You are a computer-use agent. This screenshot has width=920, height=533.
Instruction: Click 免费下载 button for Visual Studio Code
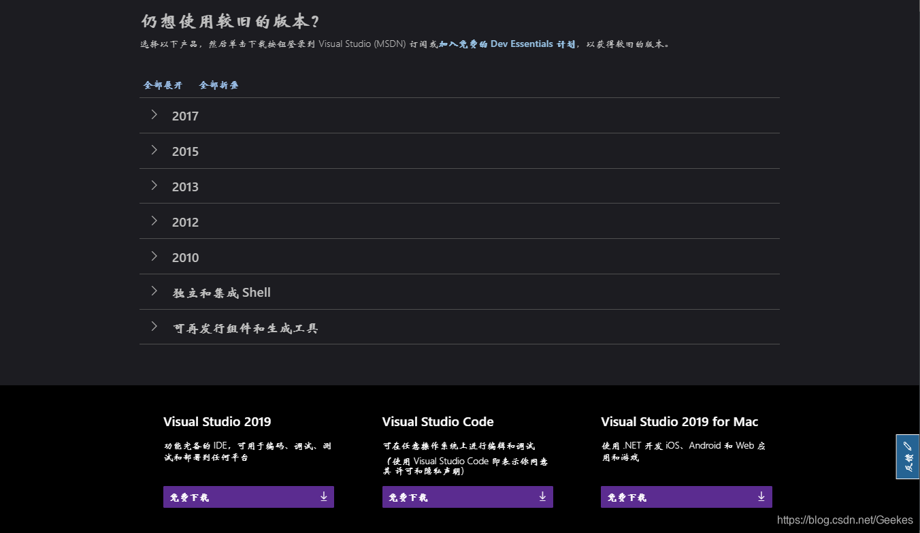[467, 497]
